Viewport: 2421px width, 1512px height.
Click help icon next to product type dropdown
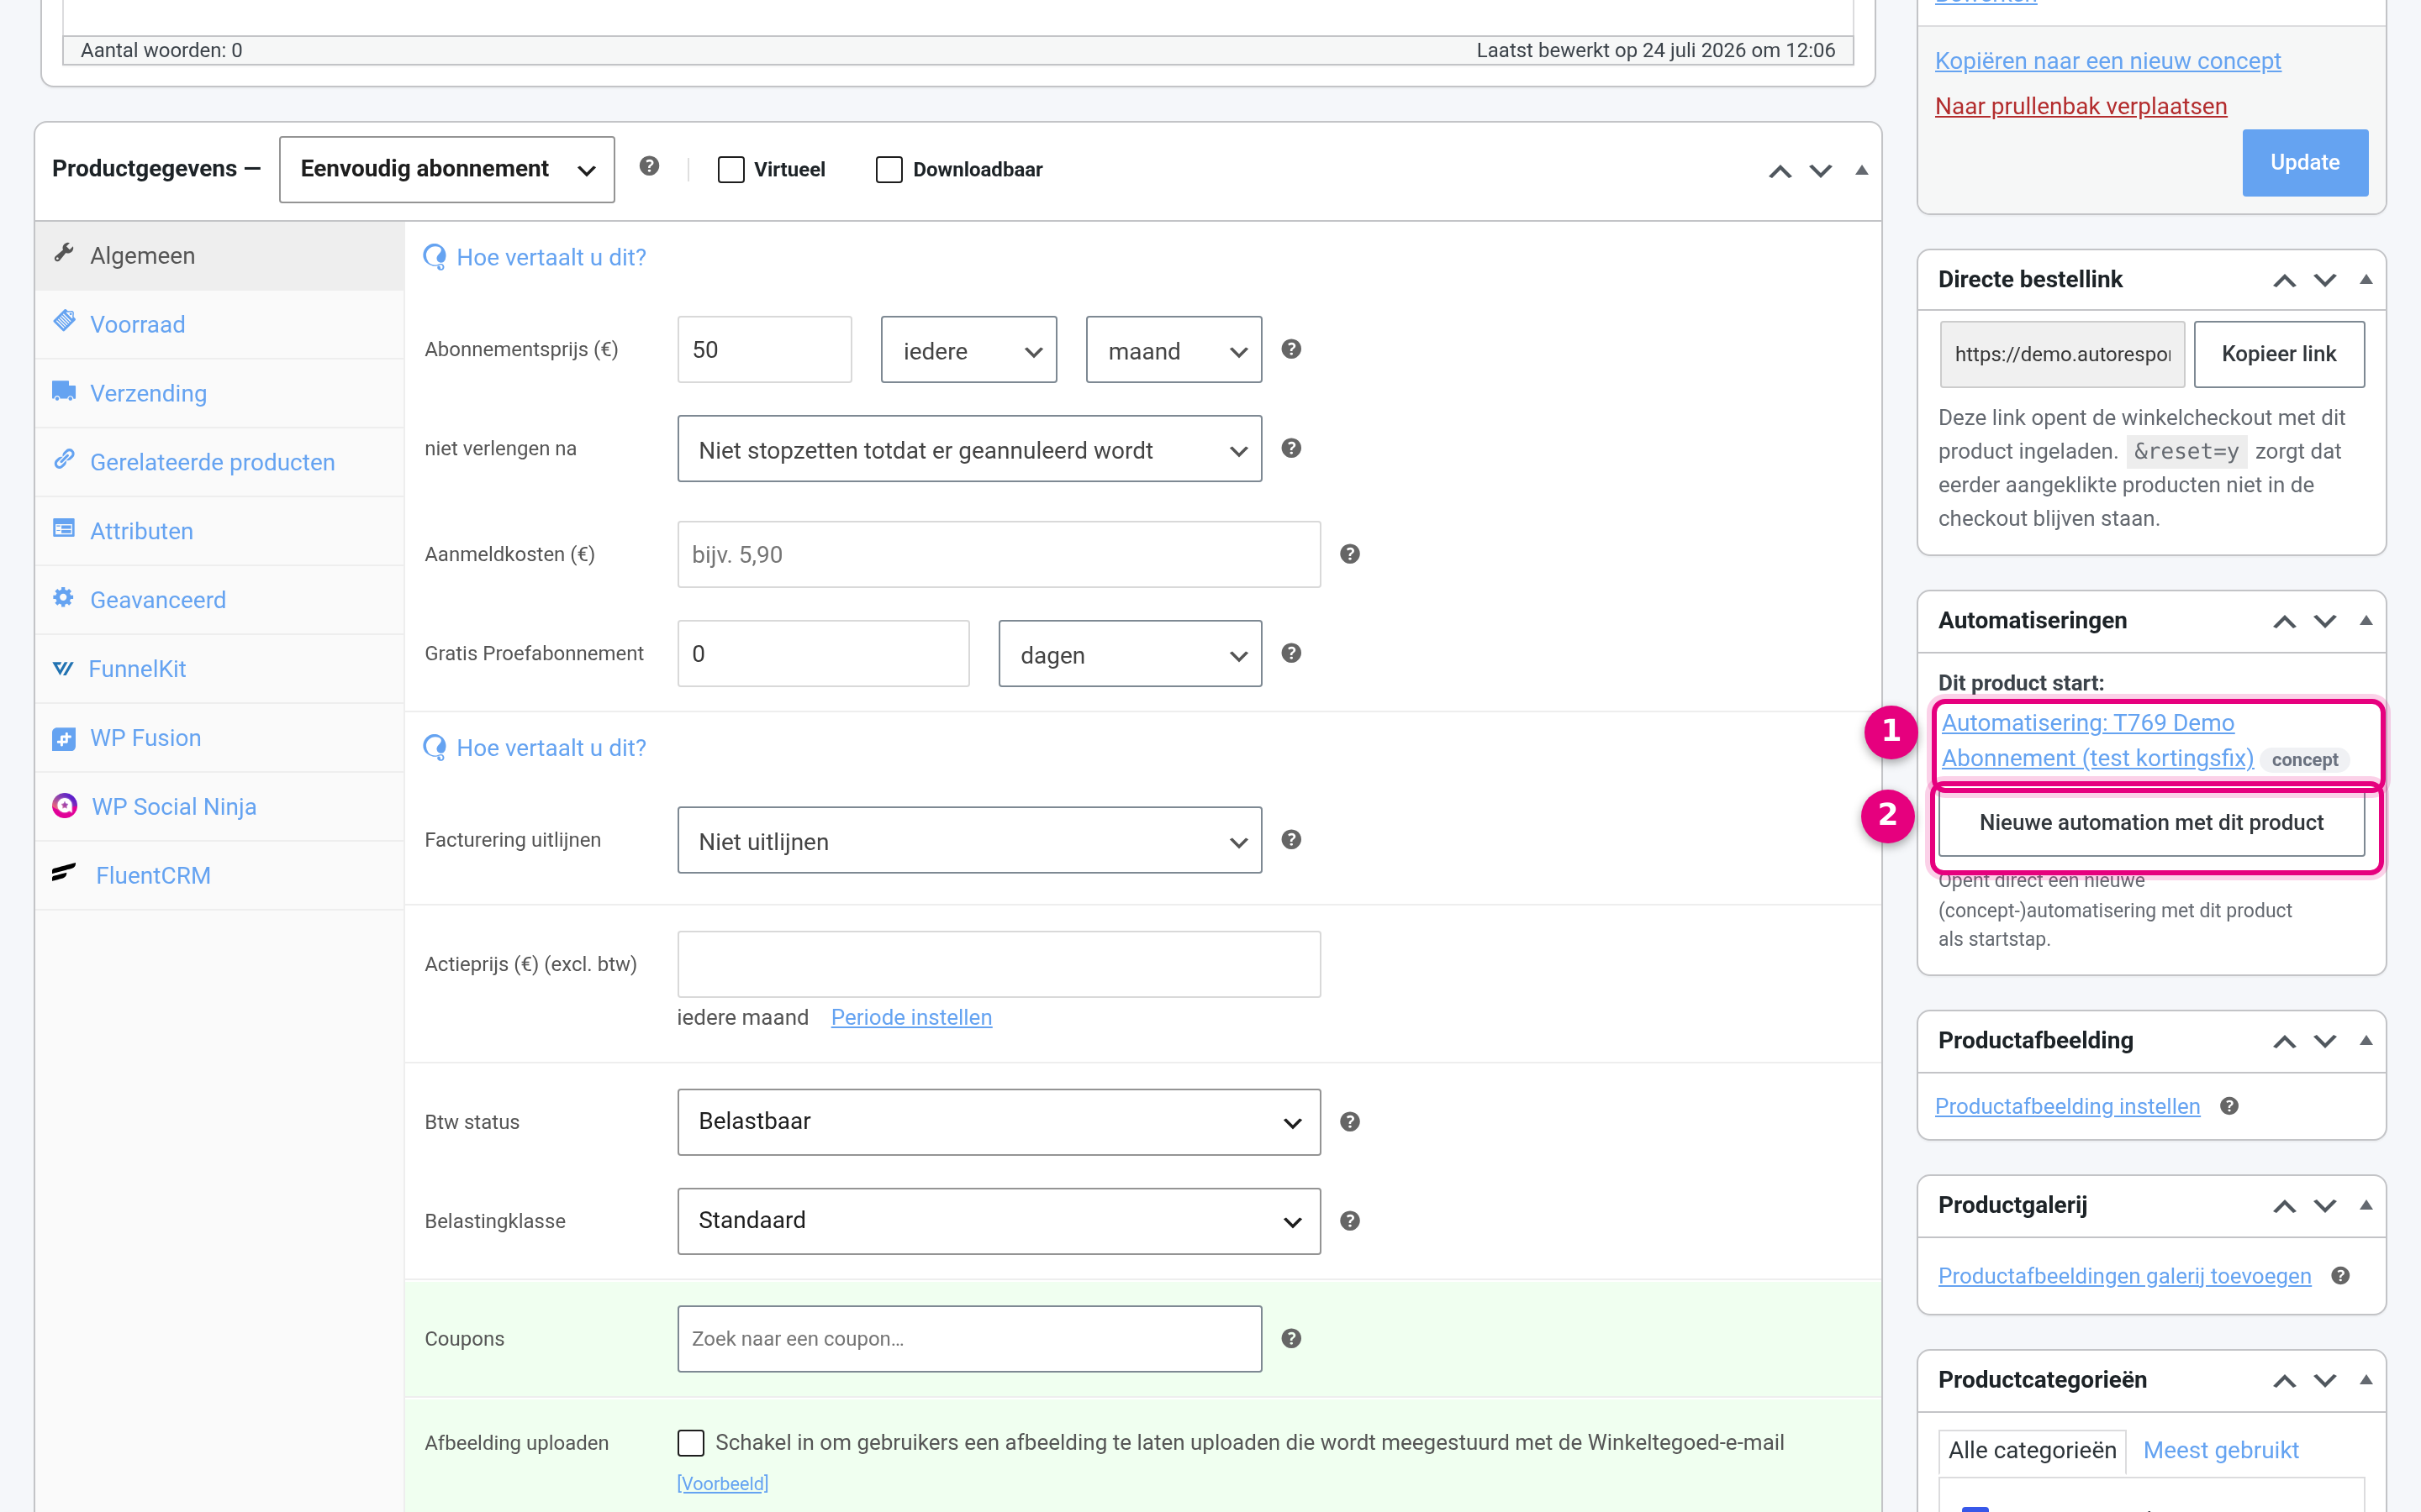click(649, 166)
